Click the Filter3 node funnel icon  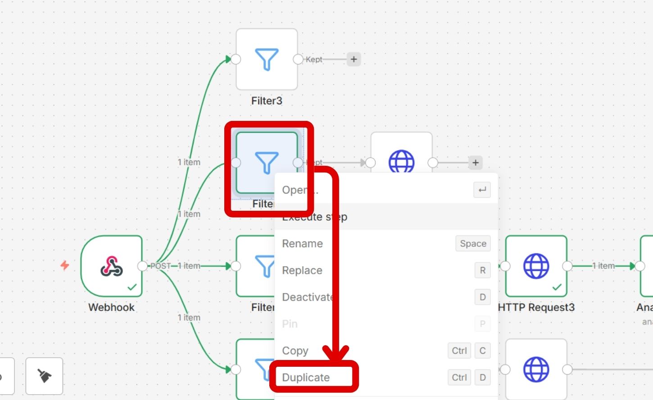[x=267, y=59]
